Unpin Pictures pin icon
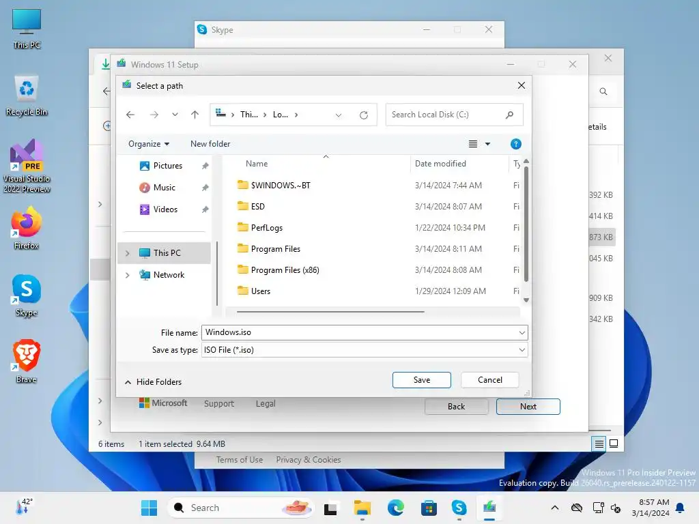The width and height of the screenshot is (699, 524). [x=205, y=166]
